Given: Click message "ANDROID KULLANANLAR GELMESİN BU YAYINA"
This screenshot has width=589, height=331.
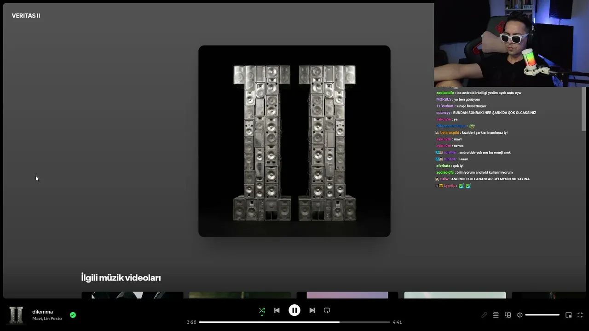Looking at the screenshot, I should click(x=491, y=179).
